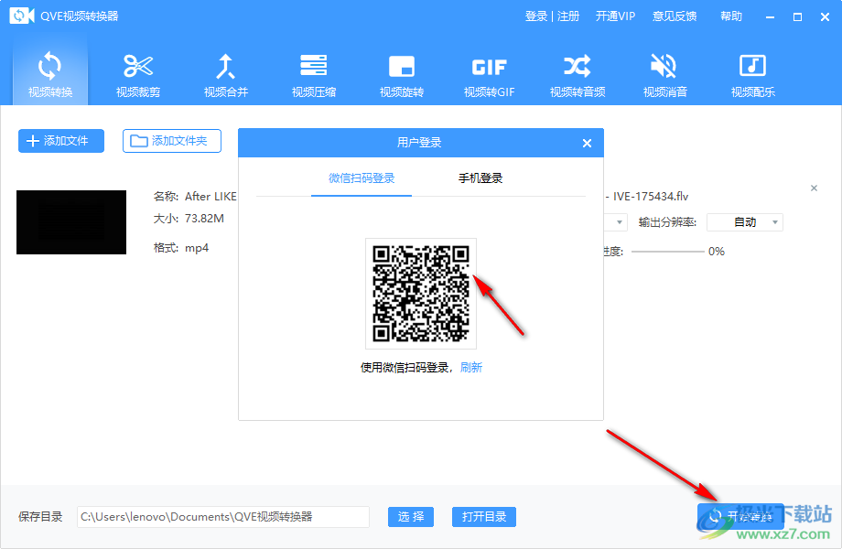Click file size text 73.82M

pos(204,219)
